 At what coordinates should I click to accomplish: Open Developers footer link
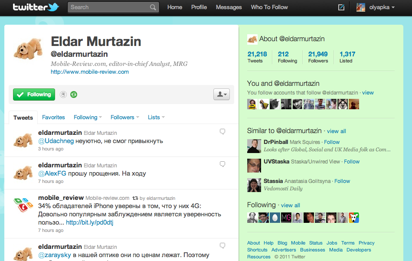coord(359,250)
